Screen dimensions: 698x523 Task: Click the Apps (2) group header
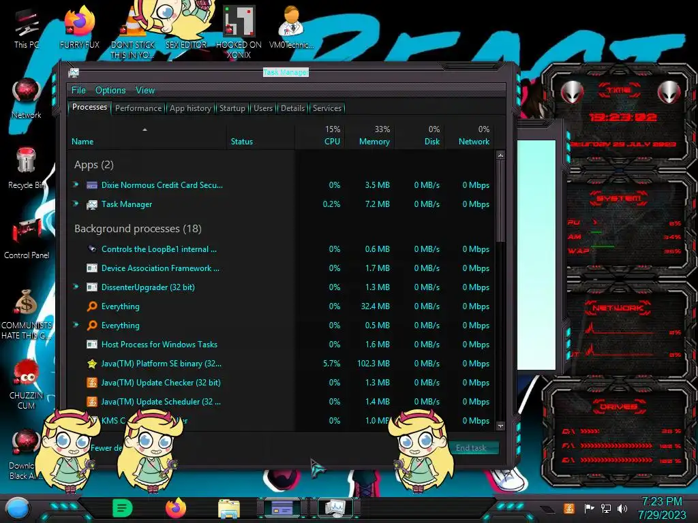[x=94, y=165]
